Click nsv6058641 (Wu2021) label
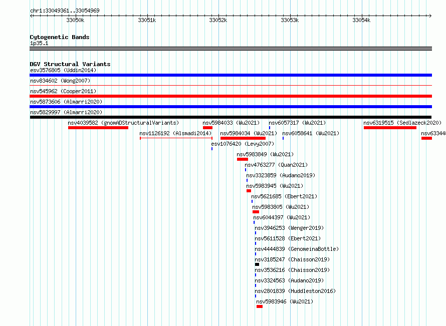446x326 pixels. 311,133
